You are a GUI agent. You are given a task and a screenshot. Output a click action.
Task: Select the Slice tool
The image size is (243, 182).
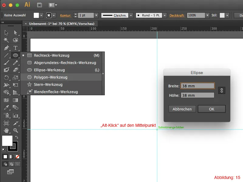coord(15,123)
